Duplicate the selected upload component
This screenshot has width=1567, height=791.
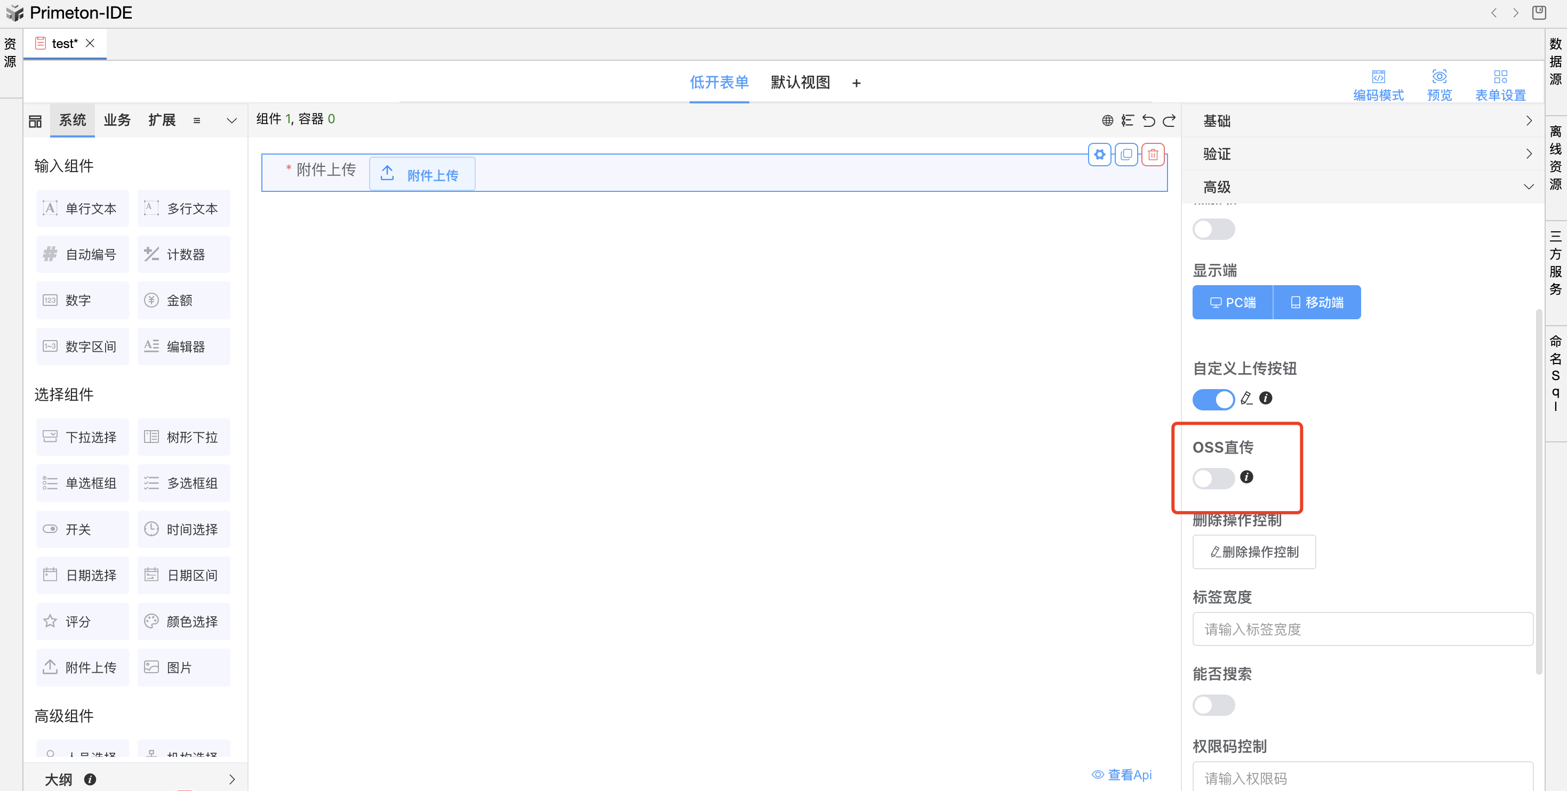tap(1126, 155)
